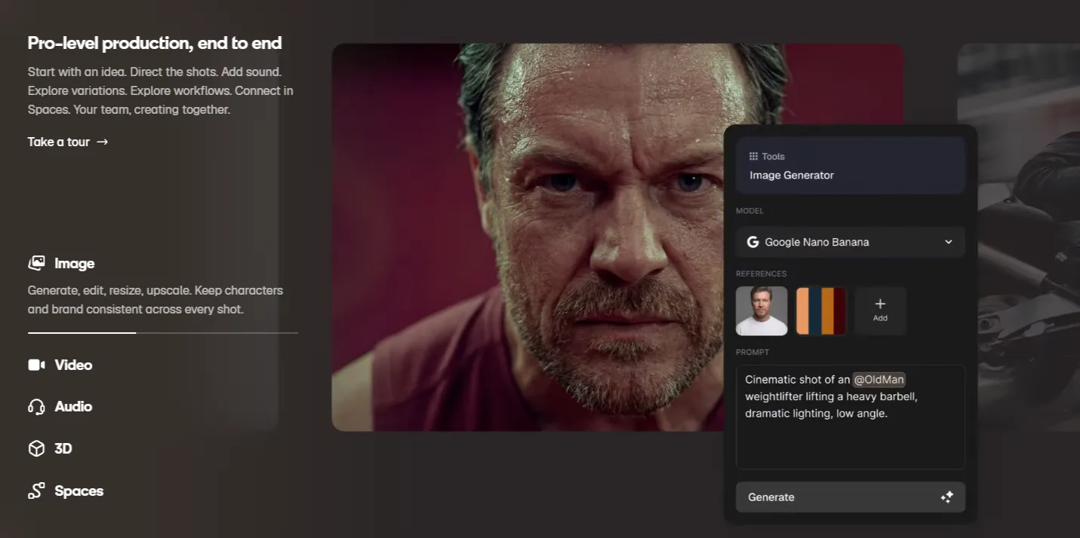Click the prompt text 'weightlifter lifting a heavy barbell'
The height and width of the screenshot is (538, 1080).
(831, 396)
